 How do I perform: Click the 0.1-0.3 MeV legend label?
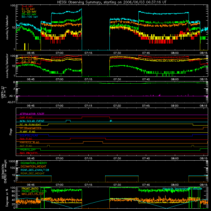tap(30, 57)
